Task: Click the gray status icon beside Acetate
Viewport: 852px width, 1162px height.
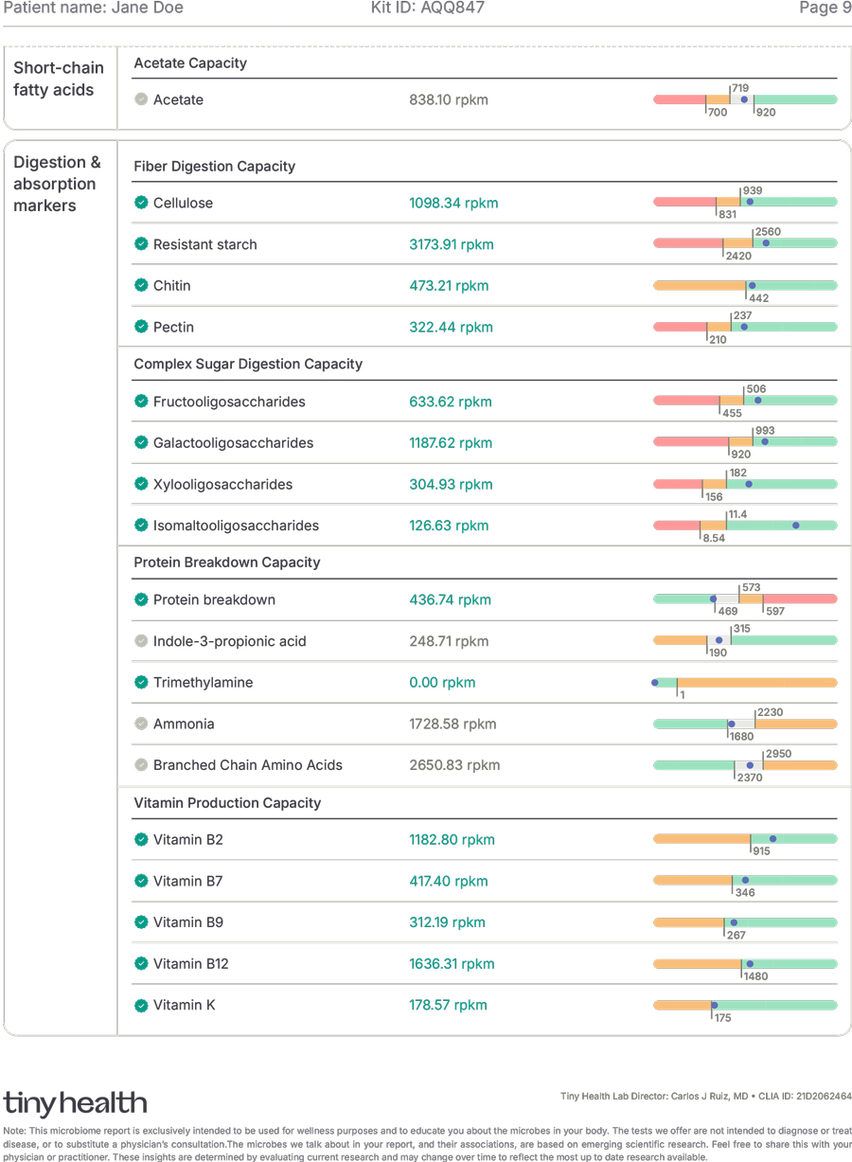Action: click(141, 99)
